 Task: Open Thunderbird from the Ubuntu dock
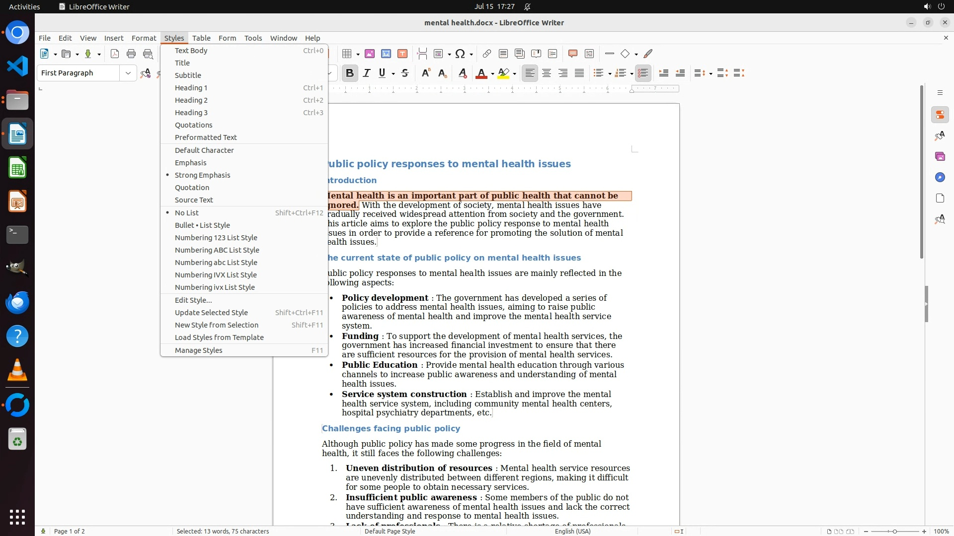click(17, 303)
